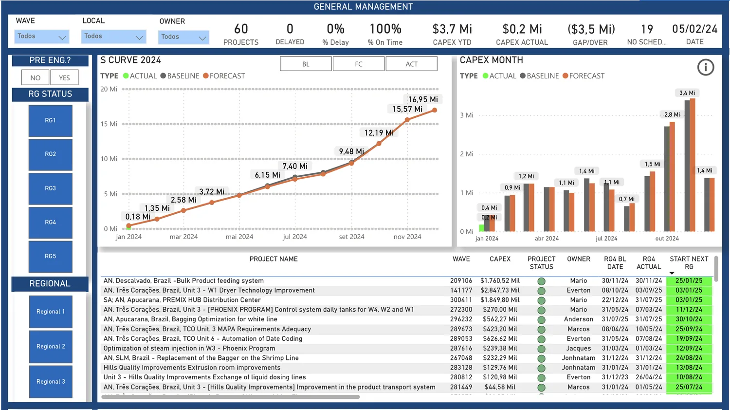Click status circle for Bagging Optimization row
The image size is (730, 410).
tap(541, 320)
